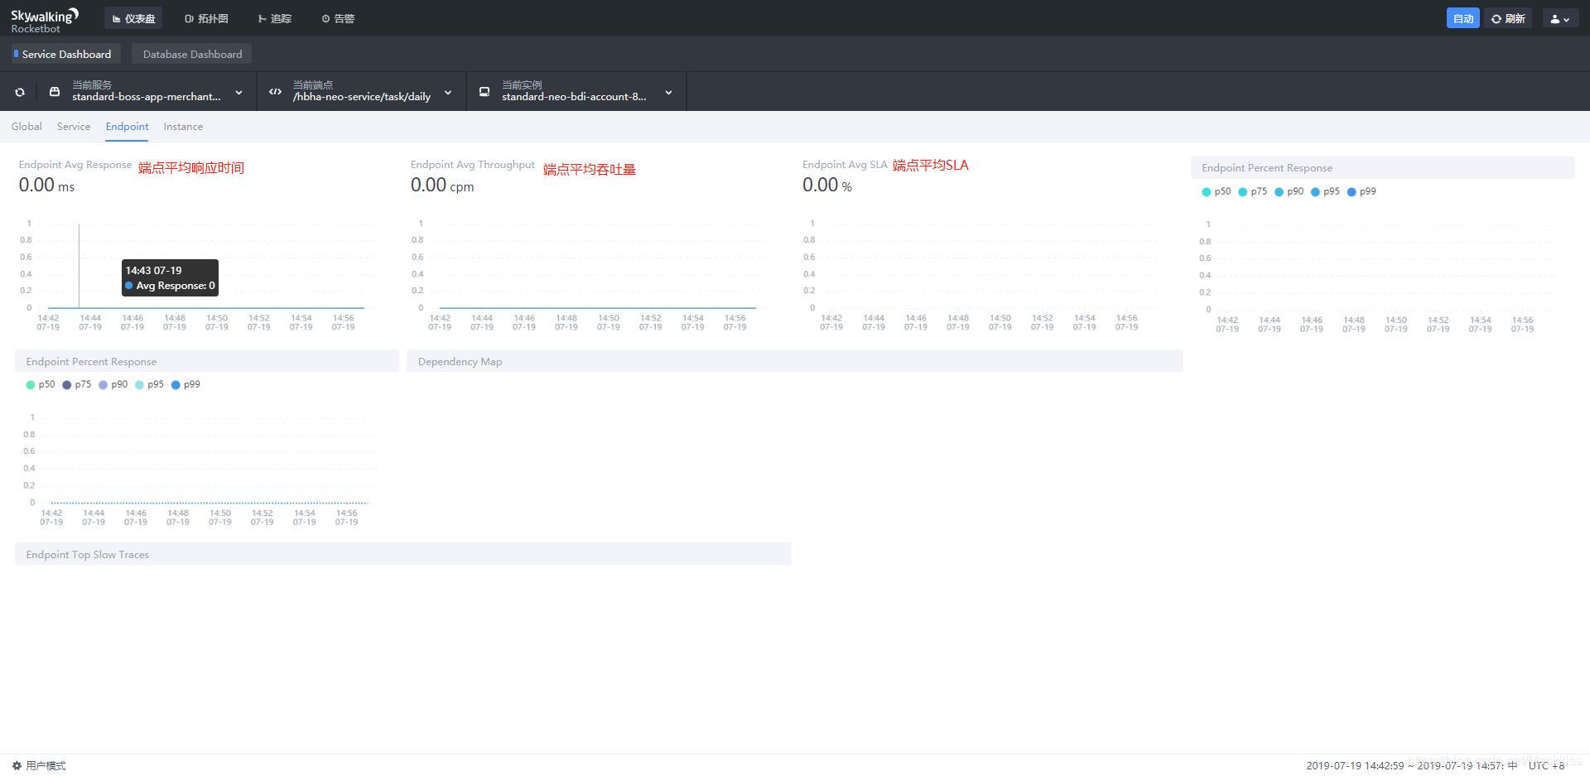Click the 用户模式 icon in the status bar
The image size is (1590, 776).
17,765
